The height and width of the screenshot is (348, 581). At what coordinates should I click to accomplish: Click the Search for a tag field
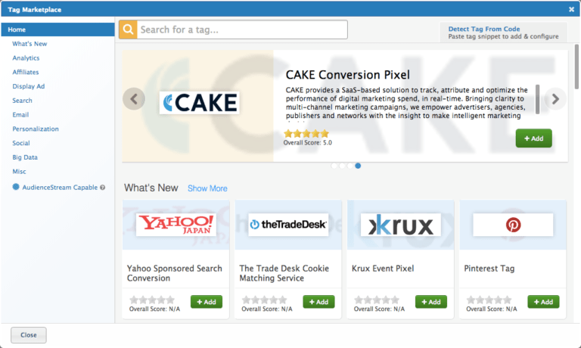pos(242,30)
